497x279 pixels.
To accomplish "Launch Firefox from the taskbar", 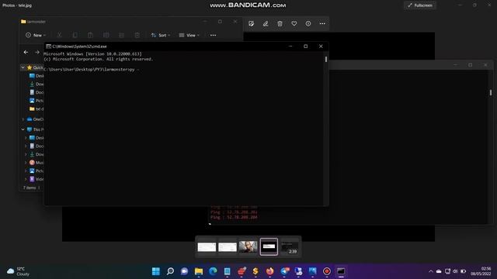I will 269,271.
